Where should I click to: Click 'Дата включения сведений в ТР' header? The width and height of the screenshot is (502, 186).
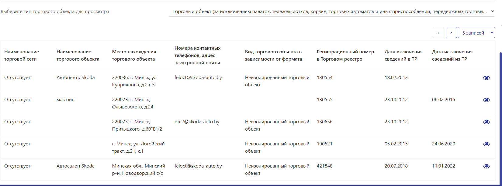(403, 55)
